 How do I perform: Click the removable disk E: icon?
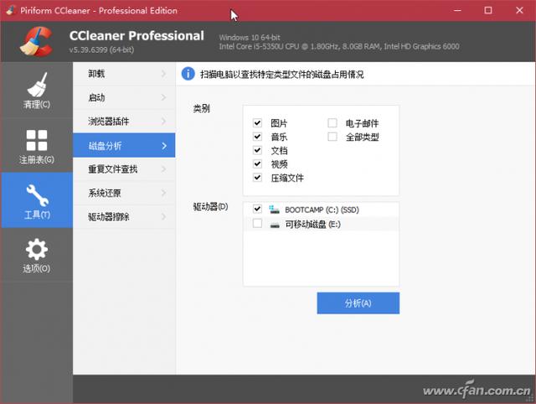pyautogui.click(x=275, y=225)
